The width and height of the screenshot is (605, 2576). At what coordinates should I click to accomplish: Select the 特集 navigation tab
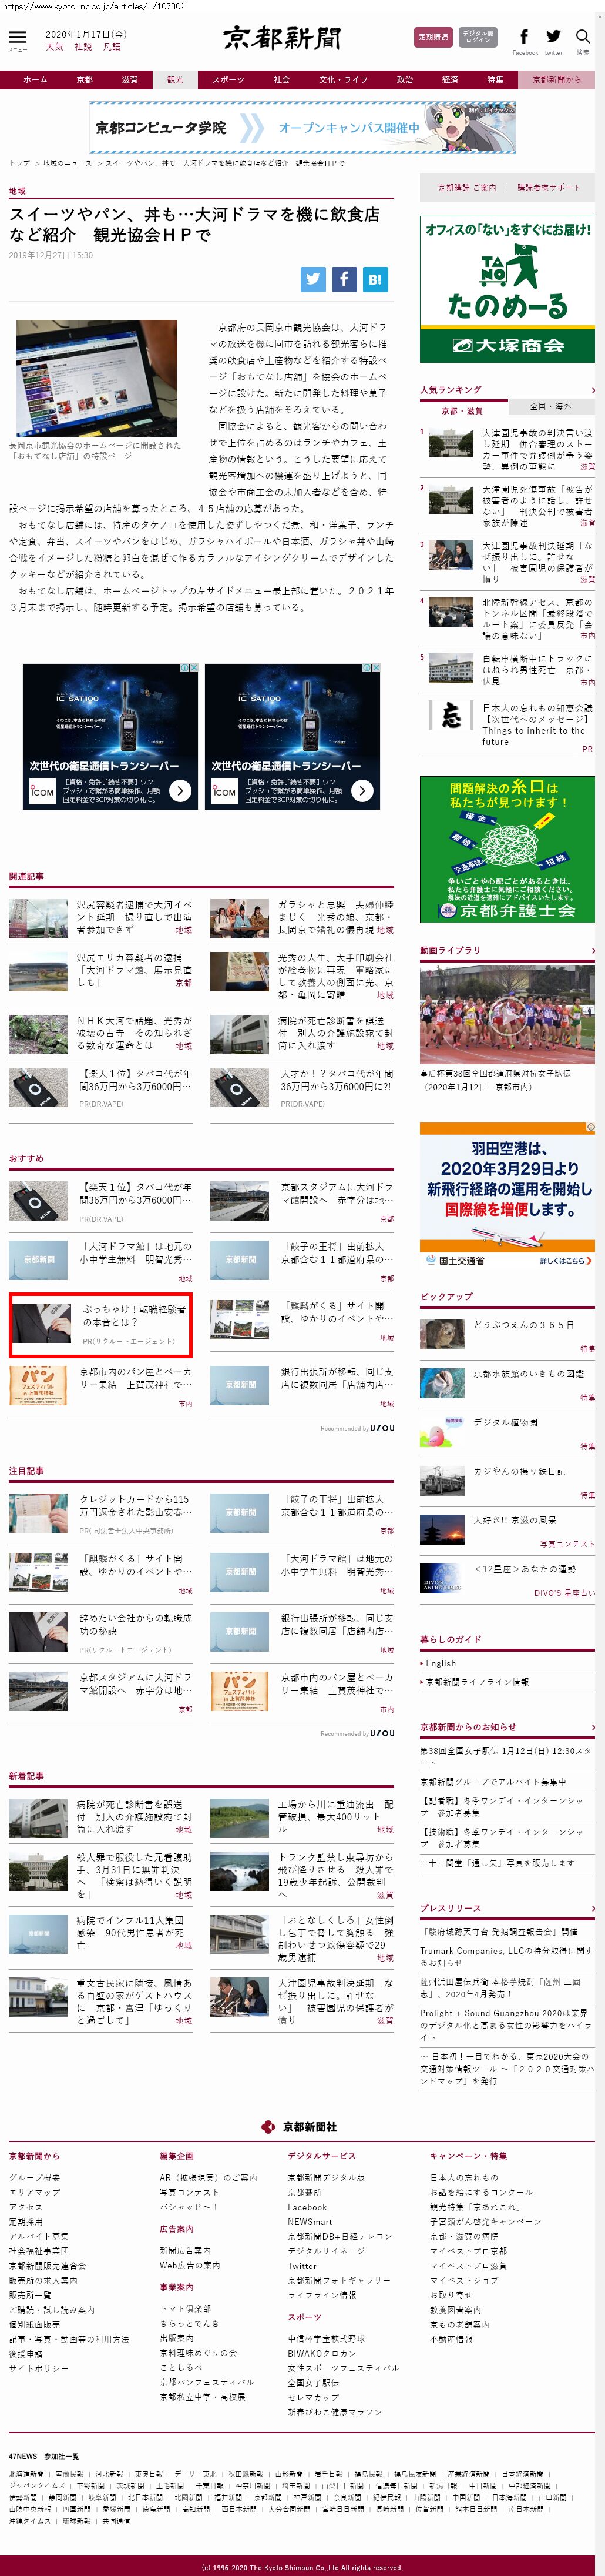pos(495,80)
